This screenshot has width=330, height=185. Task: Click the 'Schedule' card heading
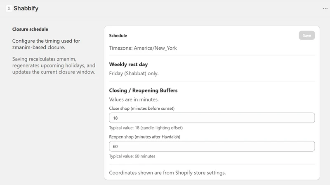point(118,35)
